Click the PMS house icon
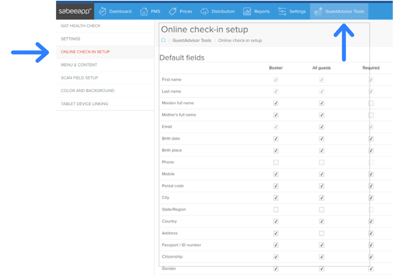393x275 pixels. coord(144,11)
